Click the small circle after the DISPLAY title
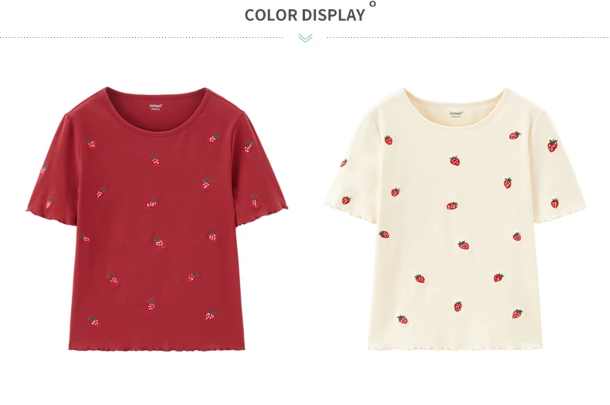610x405 pixels. 372,4
